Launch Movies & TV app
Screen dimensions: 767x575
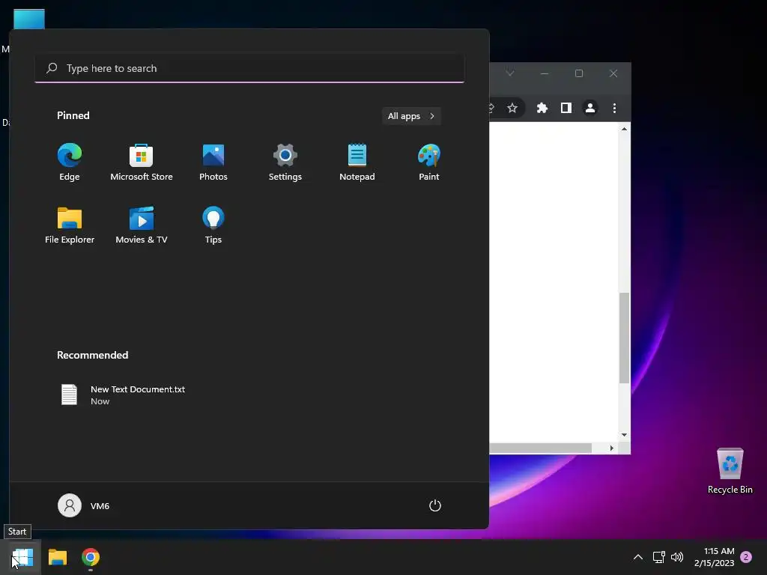142,225
